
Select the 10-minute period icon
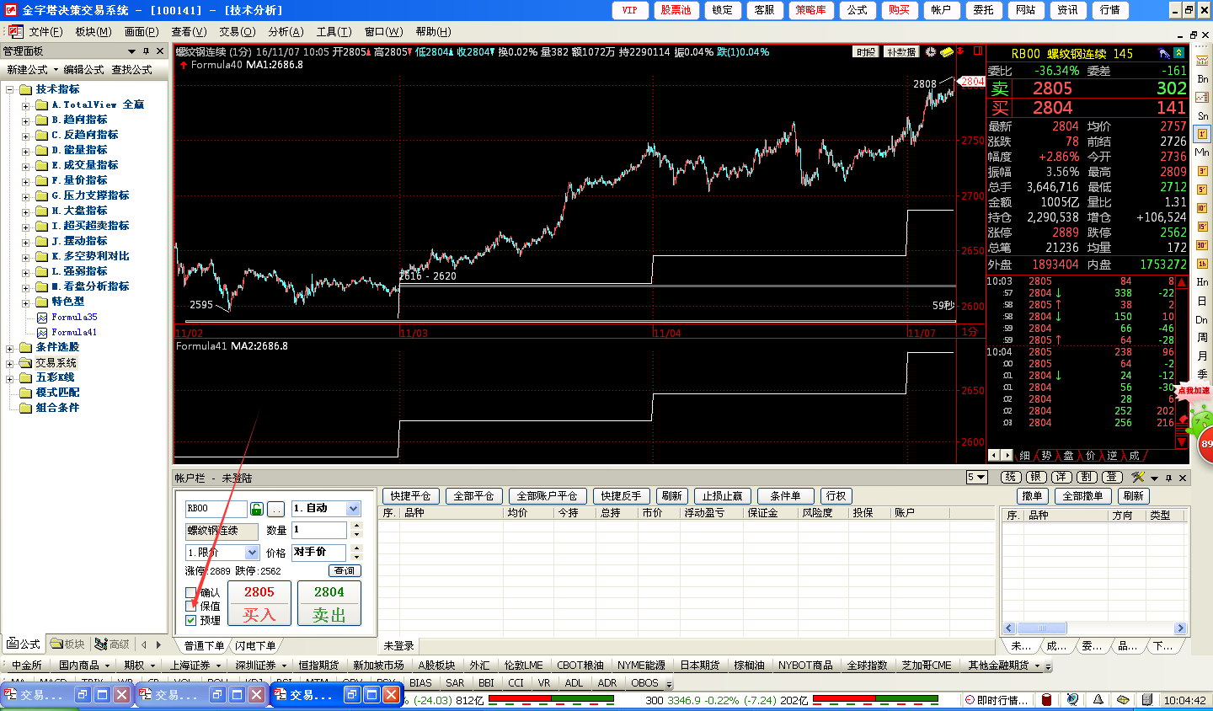pos(1202,208)
